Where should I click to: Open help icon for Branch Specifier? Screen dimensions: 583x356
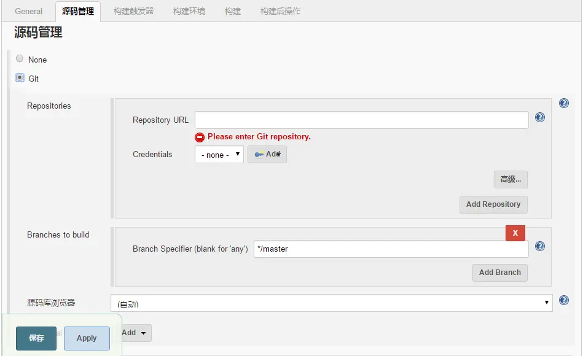[539, 246]
